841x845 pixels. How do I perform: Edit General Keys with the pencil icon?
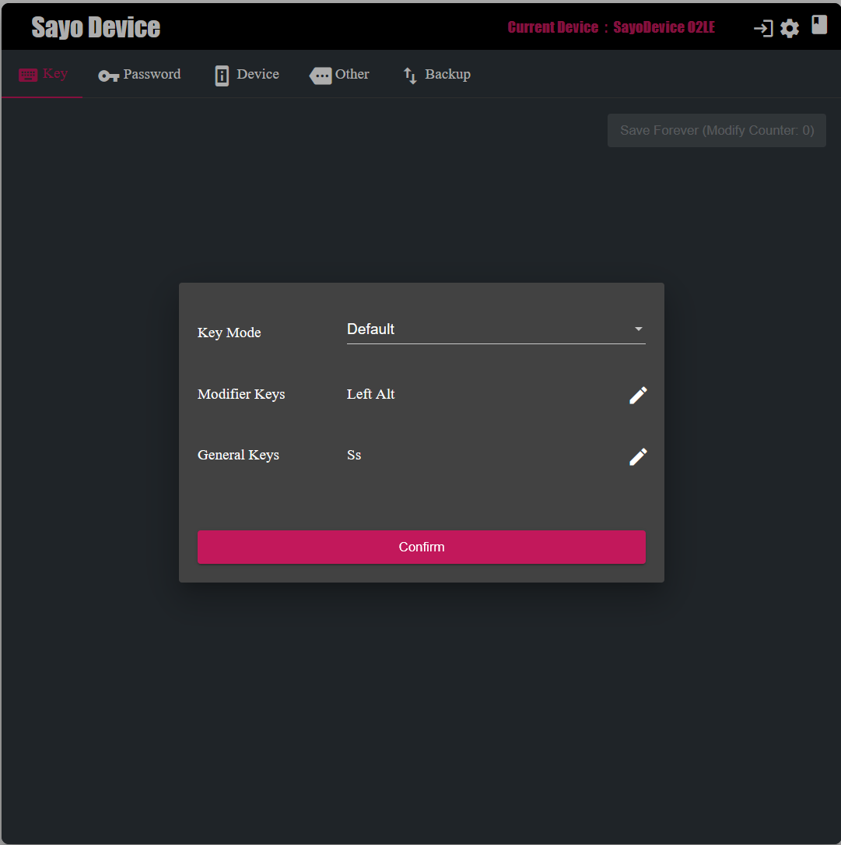tap(638, 457)
